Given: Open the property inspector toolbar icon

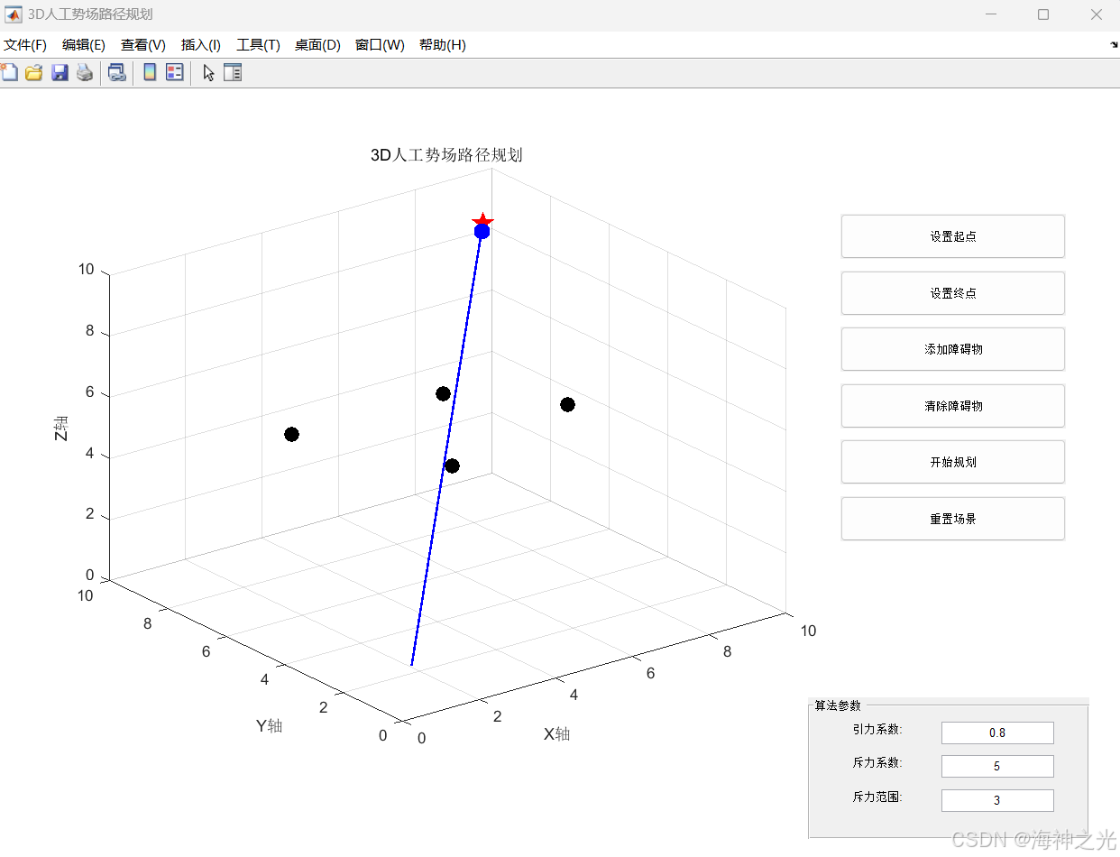Looking at the screenshot, I should click(x=233, y=73).
